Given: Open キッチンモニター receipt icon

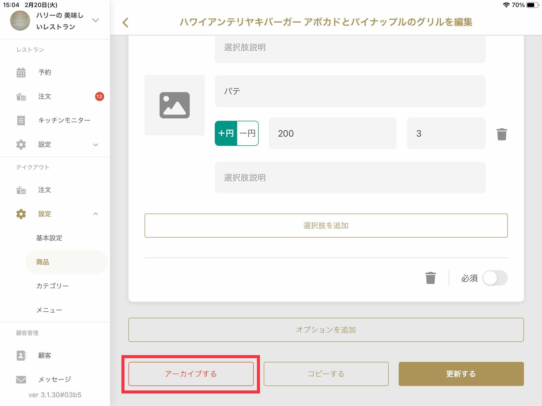Looking at the screenshot, I should tap(21, 121).
